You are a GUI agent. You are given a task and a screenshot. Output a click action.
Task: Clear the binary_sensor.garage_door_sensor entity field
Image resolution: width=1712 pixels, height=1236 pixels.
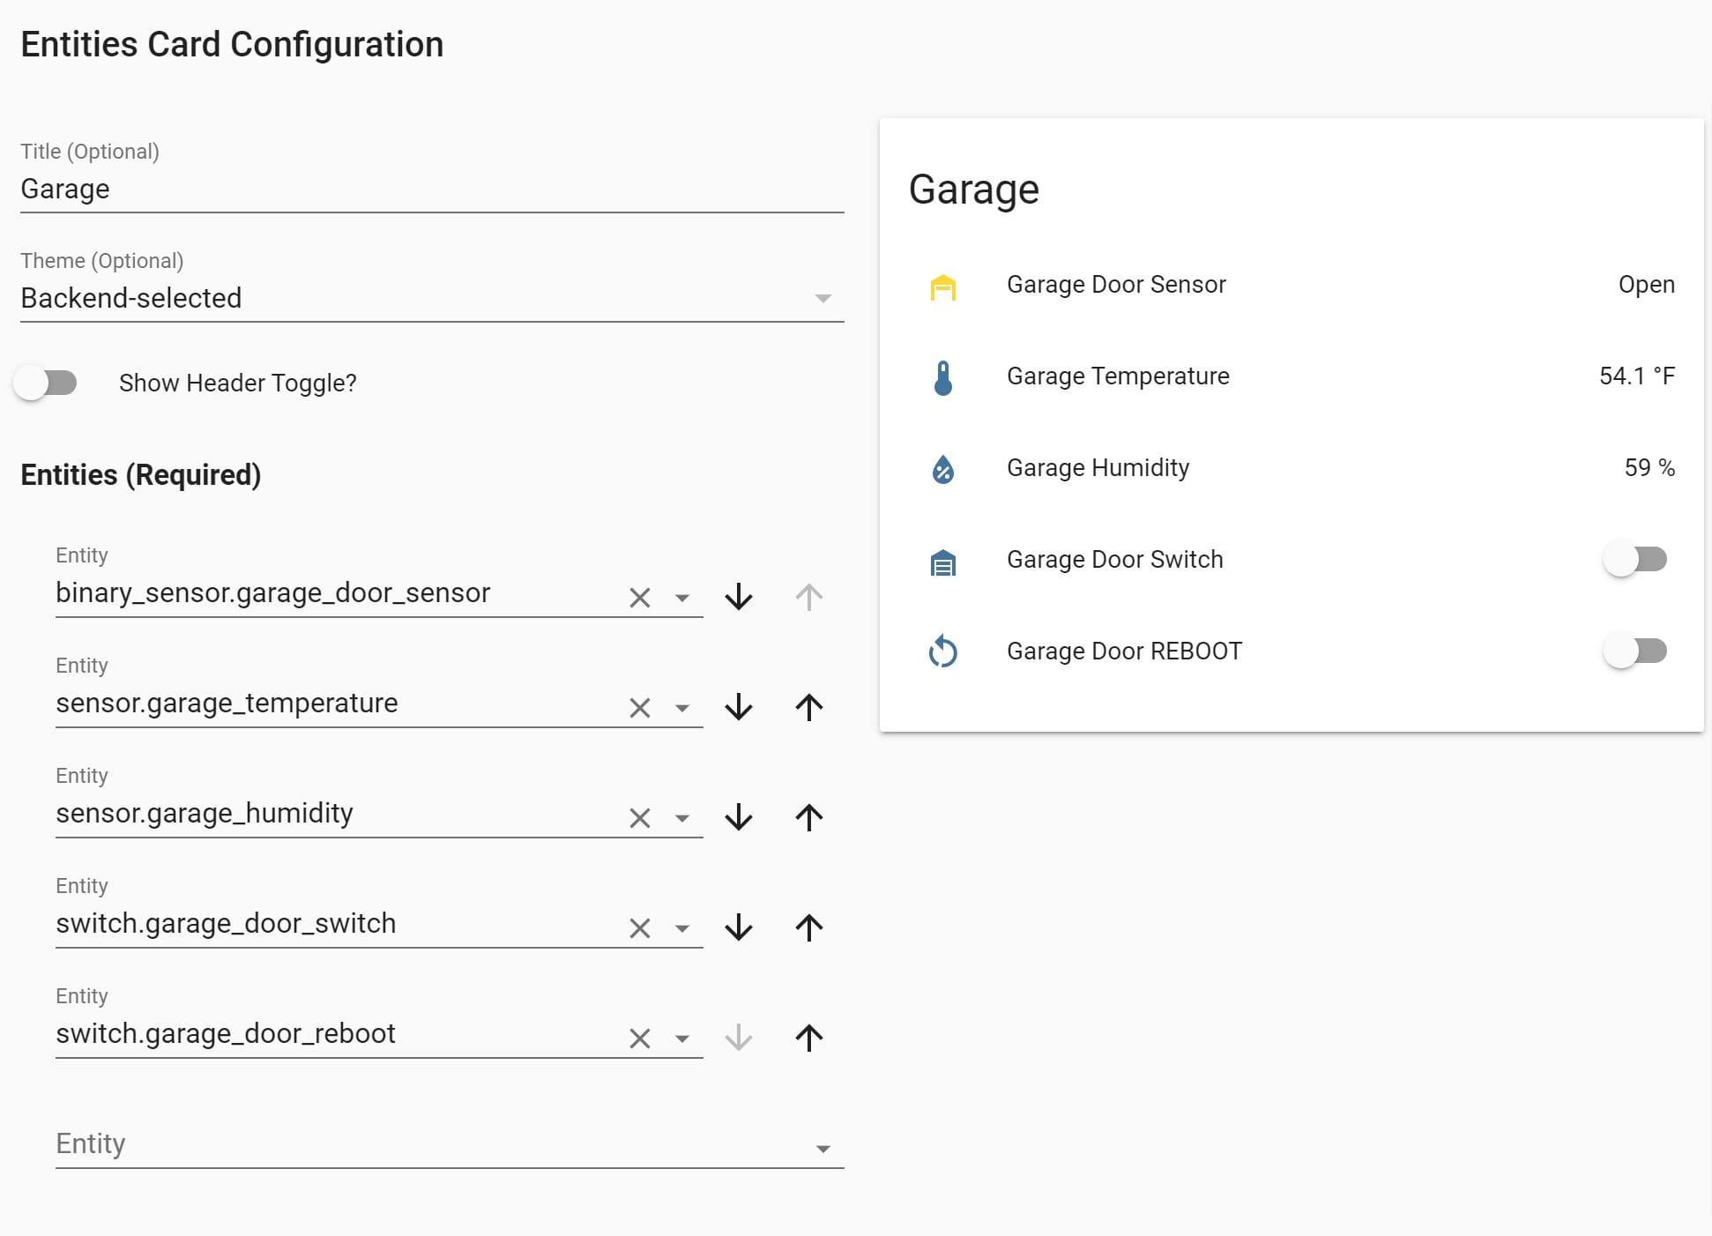(x=639, y=598)
